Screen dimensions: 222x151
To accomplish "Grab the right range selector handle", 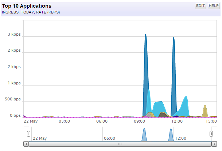I will pyautogui.click(x=211, y=134).
